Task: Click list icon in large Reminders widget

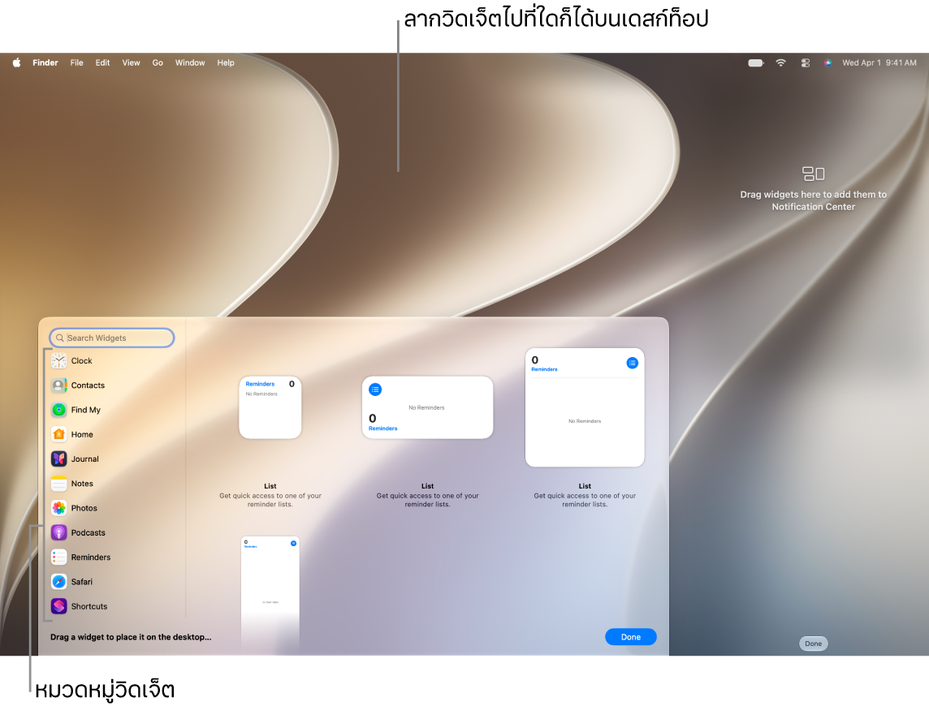Action: click(632, 363)
